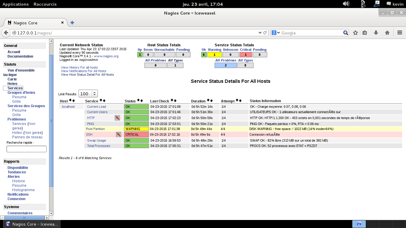
Task: Go back with browser back arrow
Action: 6,33
